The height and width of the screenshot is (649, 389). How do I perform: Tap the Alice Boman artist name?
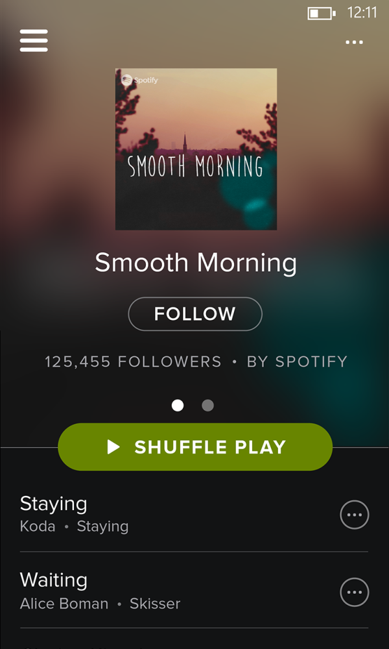64,604
